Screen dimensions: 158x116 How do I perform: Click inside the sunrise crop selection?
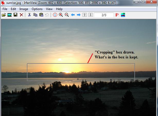click(81, 72)
